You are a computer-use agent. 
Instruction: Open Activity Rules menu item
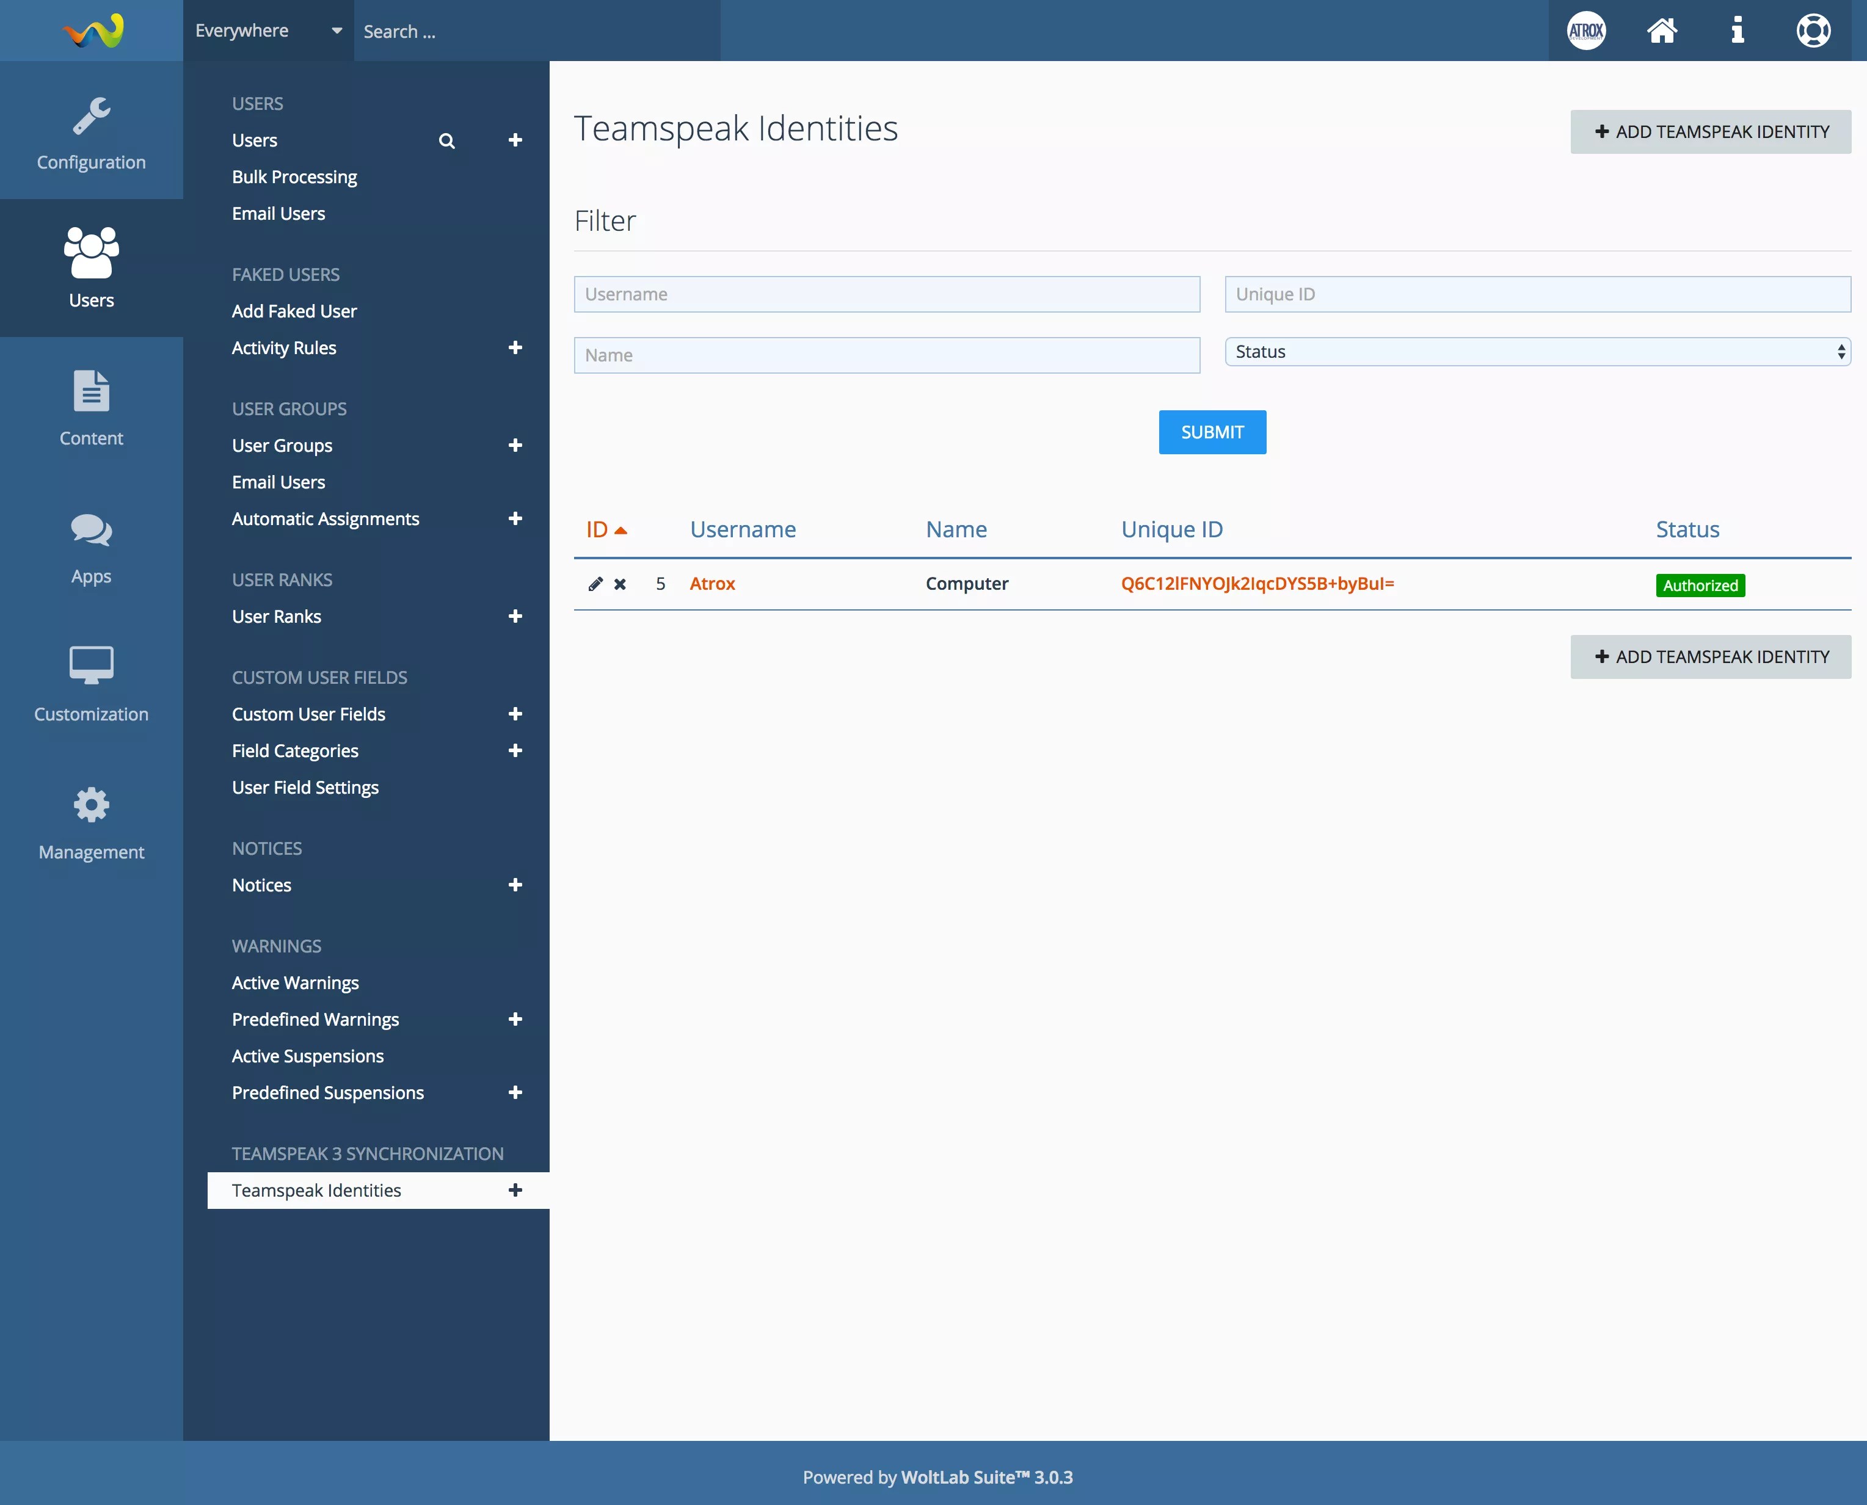(x=283, y=347)
